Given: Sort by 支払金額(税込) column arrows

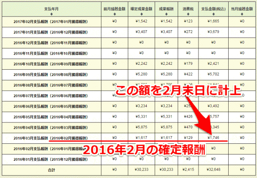Looking at the screenshot, I should [214, 14].
